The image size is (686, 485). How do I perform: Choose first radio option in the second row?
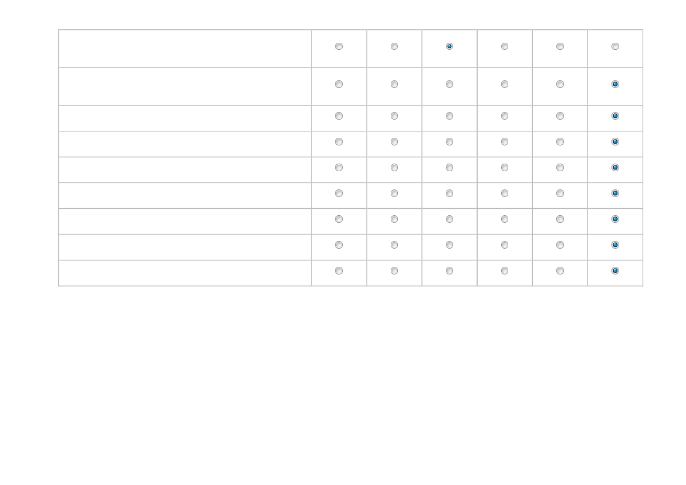339,84
